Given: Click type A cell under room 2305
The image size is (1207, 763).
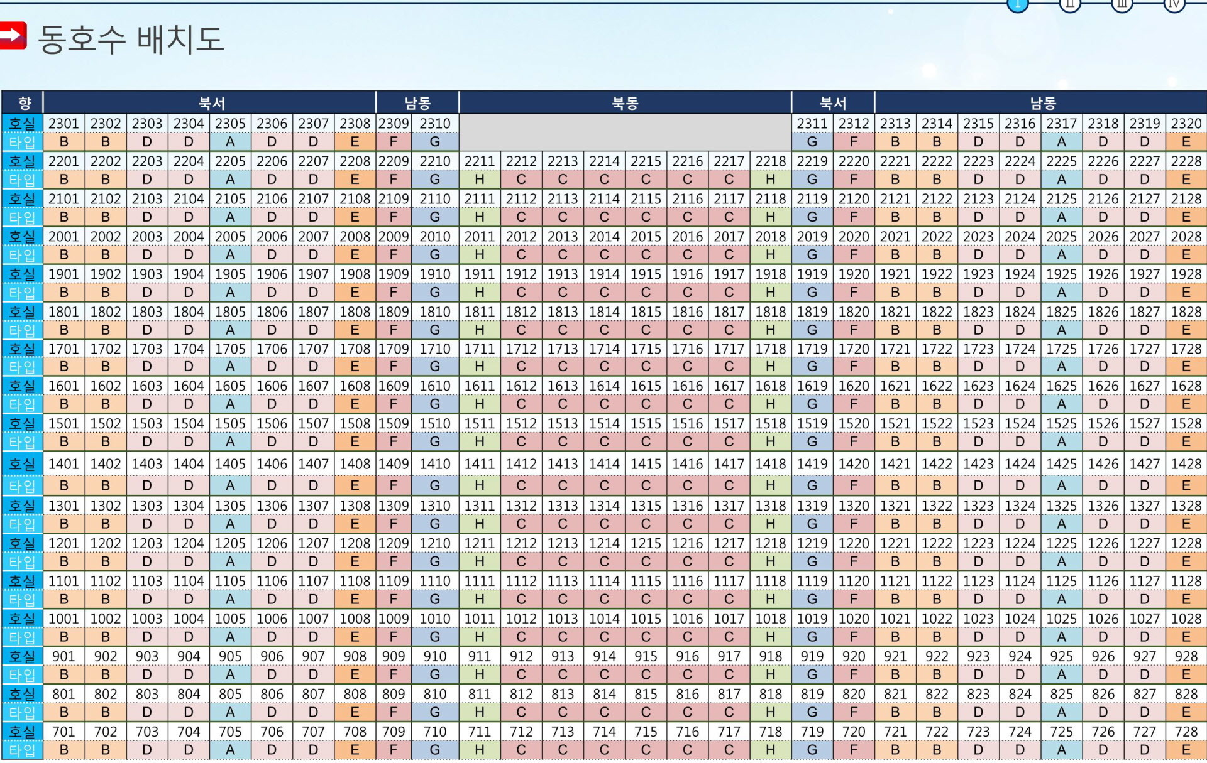Looking at the screenshot, I should point(230,142).
